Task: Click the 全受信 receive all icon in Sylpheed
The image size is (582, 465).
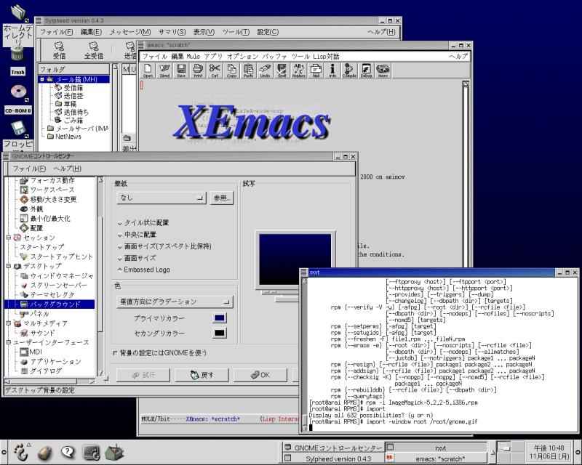Action: pyautogui.click(x=94, y=50)
